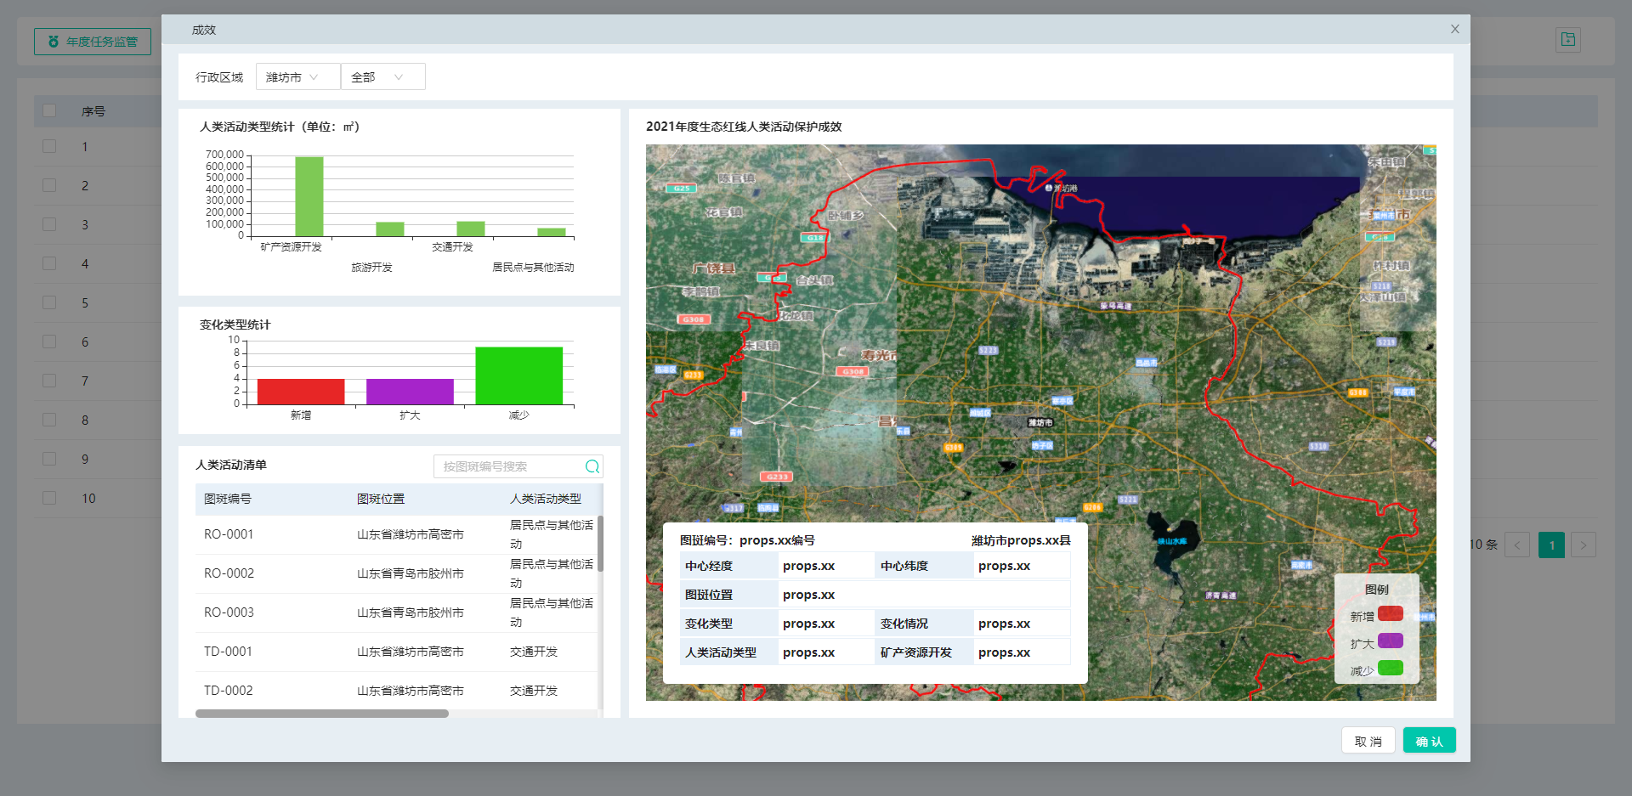1632x796 pixels.
Task: Click the search magnifier icon in 人类活动清单
Action: 592,466
